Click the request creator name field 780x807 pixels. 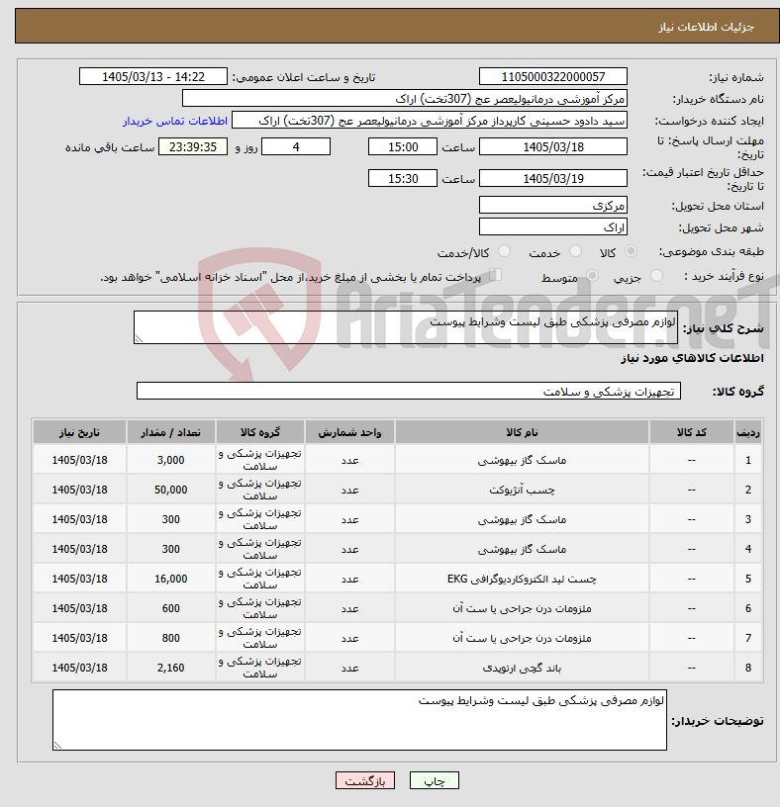(x=430, y=121)
